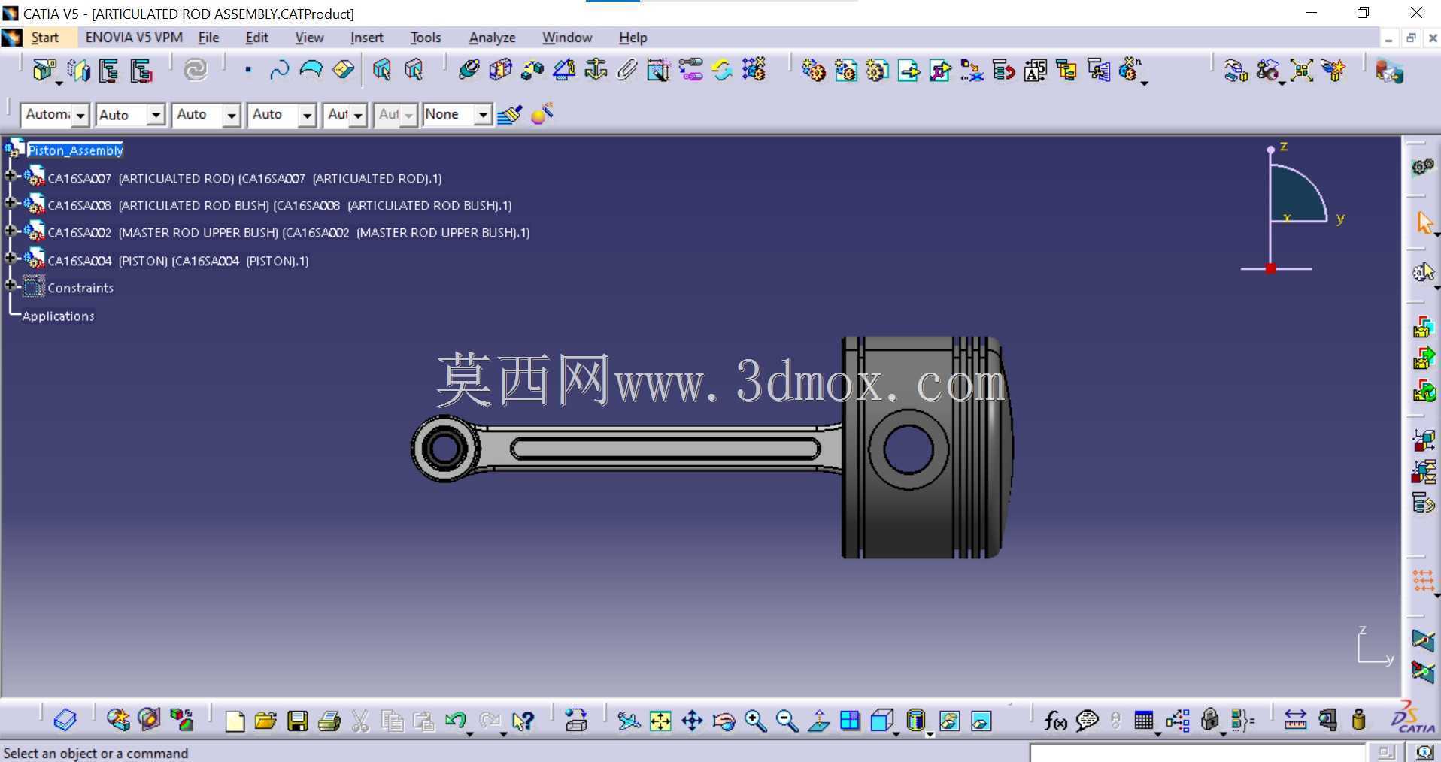The image size is (1441, 762).
Task: Click the Measure Between icon
Action: coord(1295,721)
